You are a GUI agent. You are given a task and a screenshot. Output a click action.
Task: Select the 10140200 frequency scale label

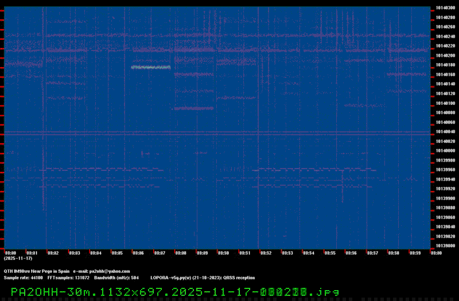[x=445, y=56]
